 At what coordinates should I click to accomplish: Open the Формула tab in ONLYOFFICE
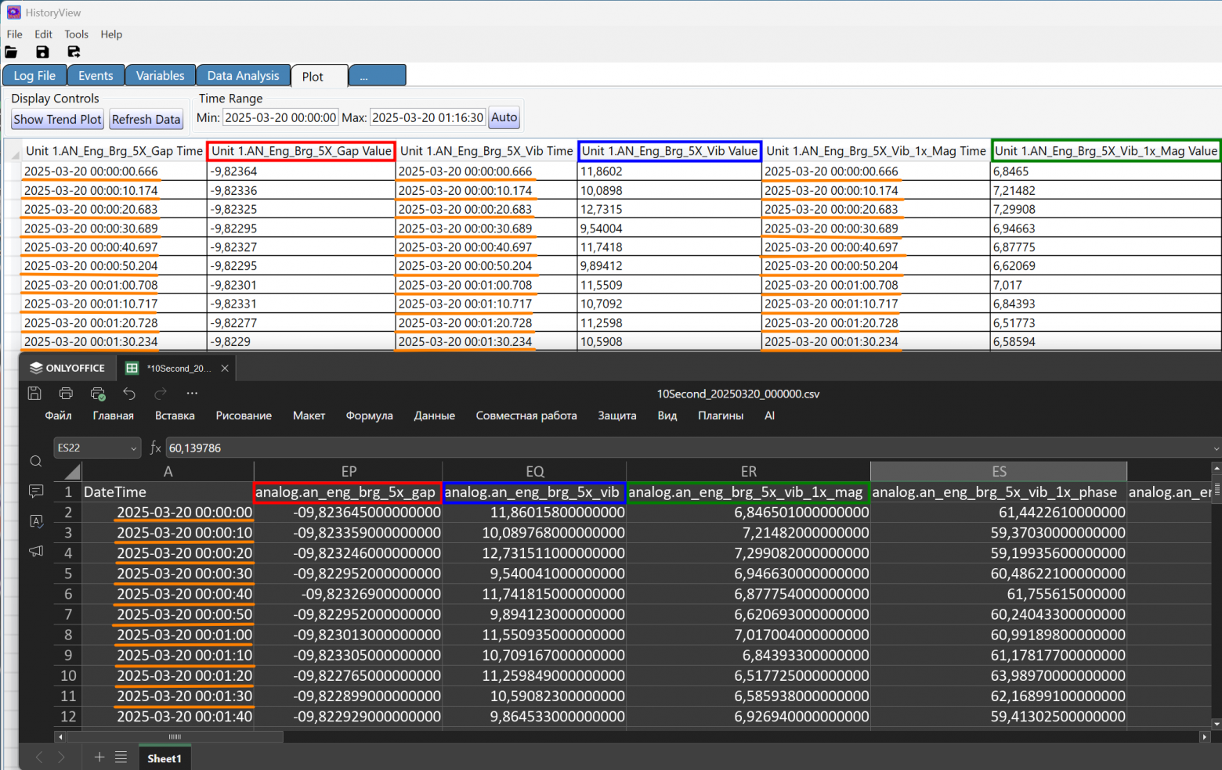tap(370, 416)
